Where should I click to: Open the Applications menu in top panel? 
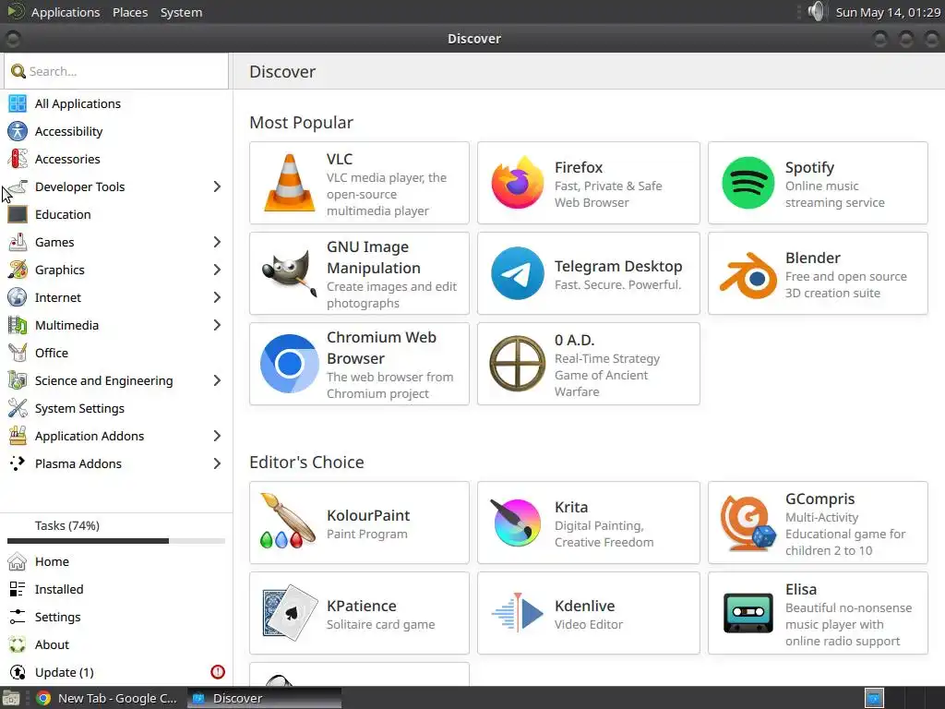[66, 12]
